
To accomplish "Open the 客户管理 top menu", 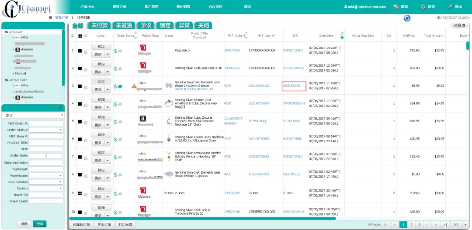I will click(151, 7).
